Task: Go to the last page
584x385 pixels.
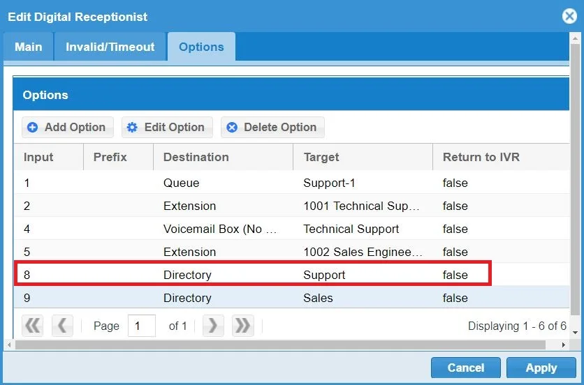Action: coord(243,326)
